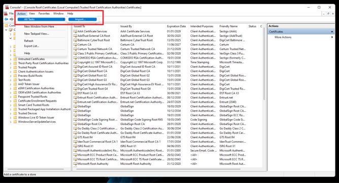339x183 pixels.
Task: Select the Microsoft ECC Product Root certificate row
Action: 167,155
